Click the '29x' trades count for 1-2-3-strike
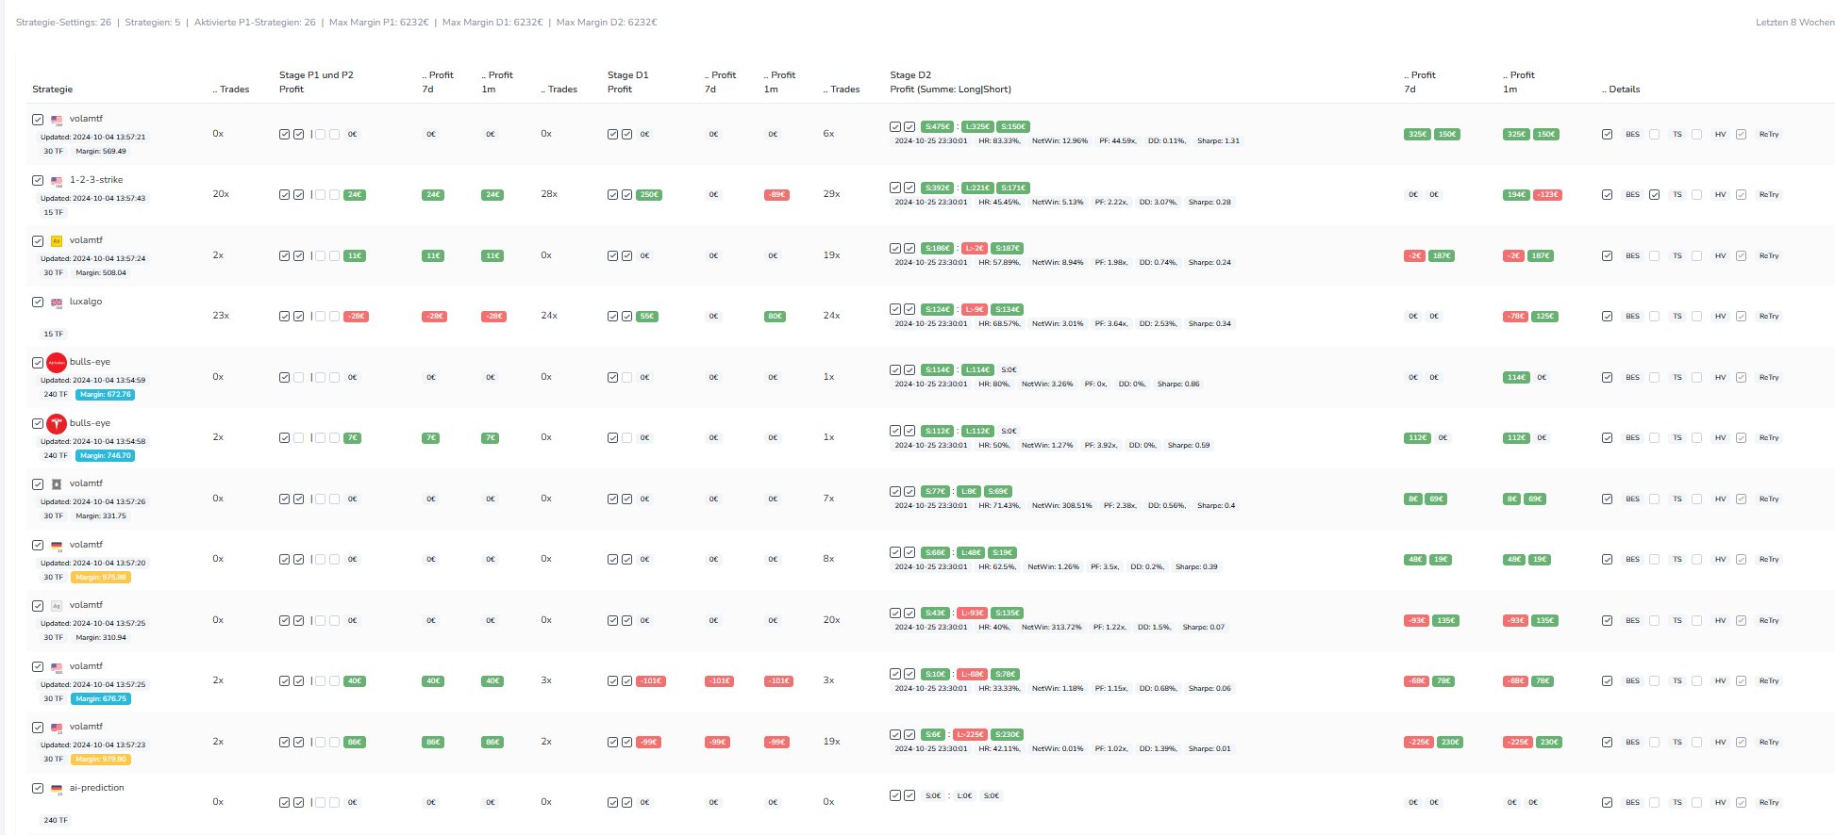 [x=831, y=194]
